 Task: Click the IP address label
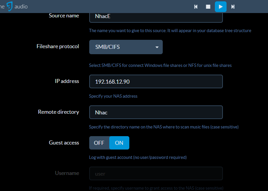67,81
